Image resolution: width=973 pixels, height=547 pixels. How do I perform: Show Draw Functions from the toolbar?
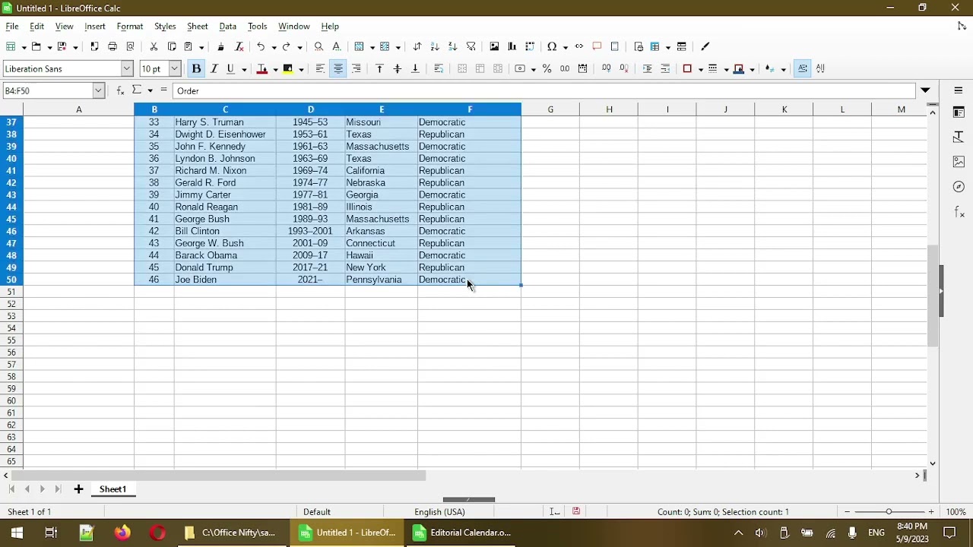[x=705, y=46]
